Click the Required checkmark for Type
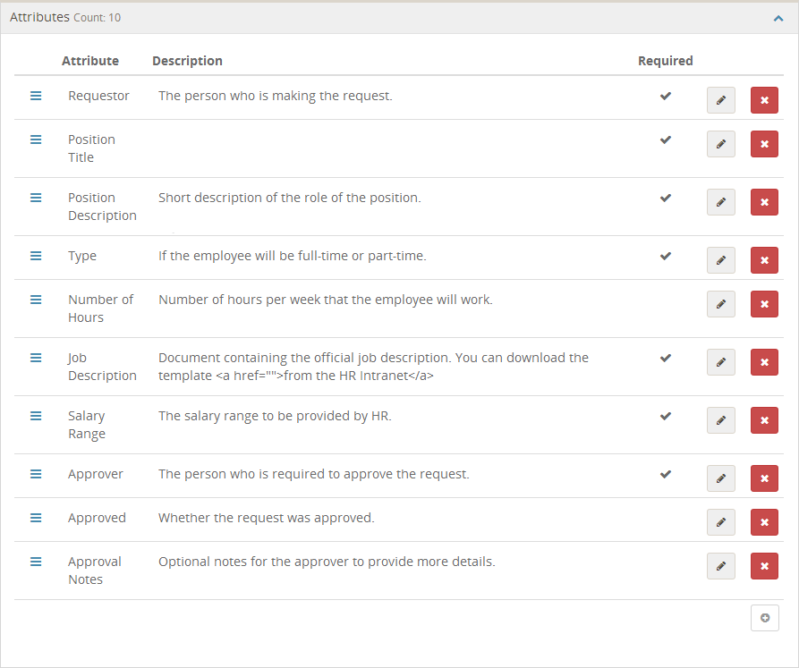The image size is (799, 668). point(666,256)
